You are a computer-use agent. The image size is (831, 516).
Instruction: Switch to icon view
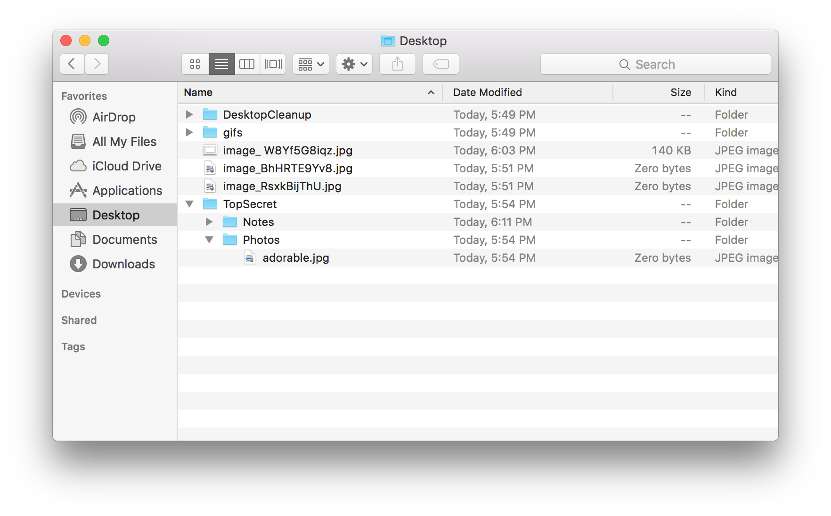coord(195,64)
